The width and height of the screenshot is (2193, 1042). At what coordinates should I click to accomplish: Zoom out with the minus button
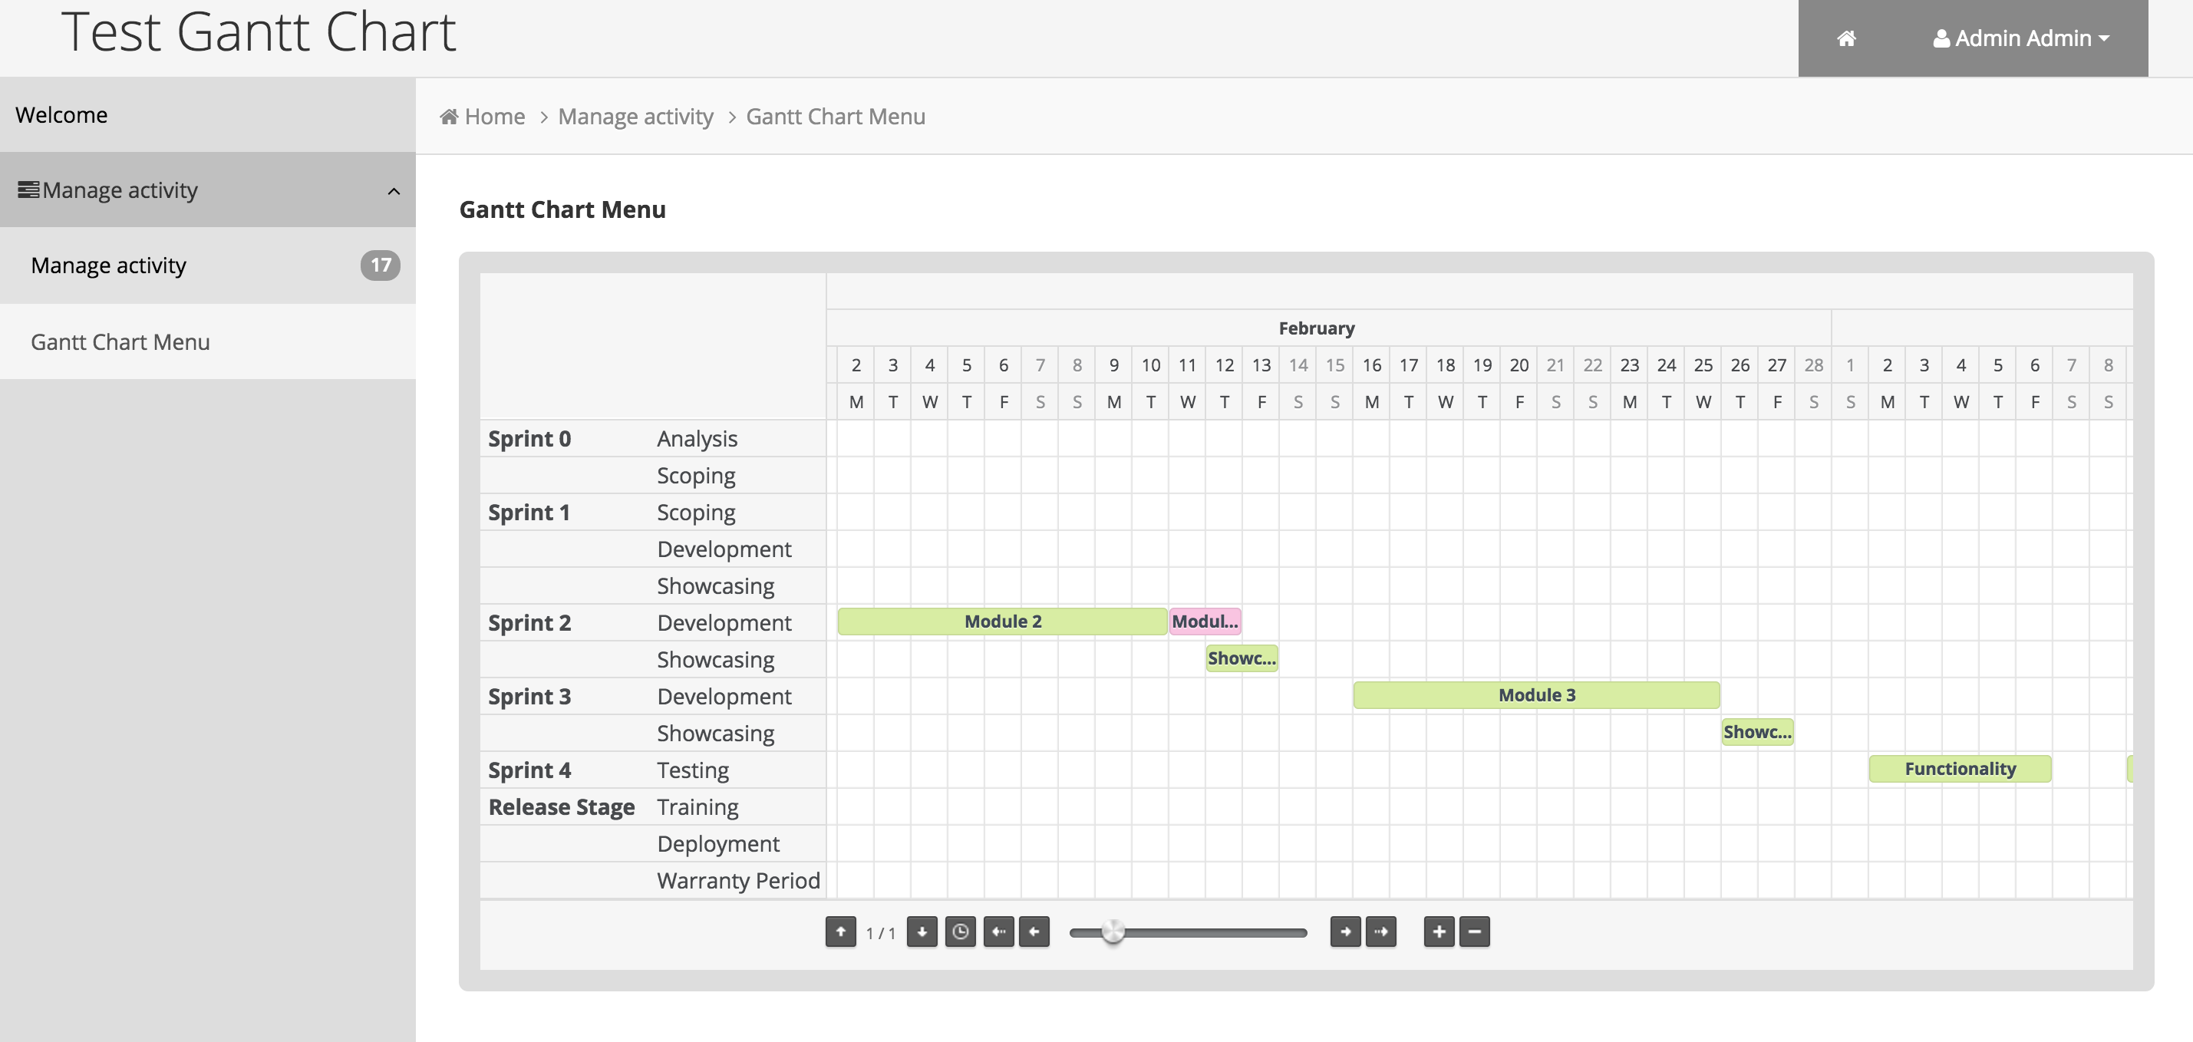[x=1475, y=932]
